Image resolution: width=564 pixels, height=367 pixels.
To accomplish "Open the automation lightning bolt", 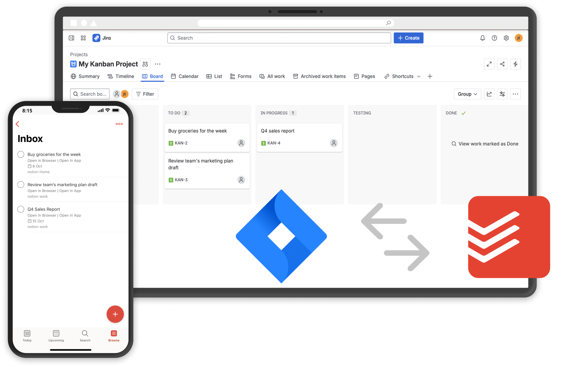I will 516,64.
